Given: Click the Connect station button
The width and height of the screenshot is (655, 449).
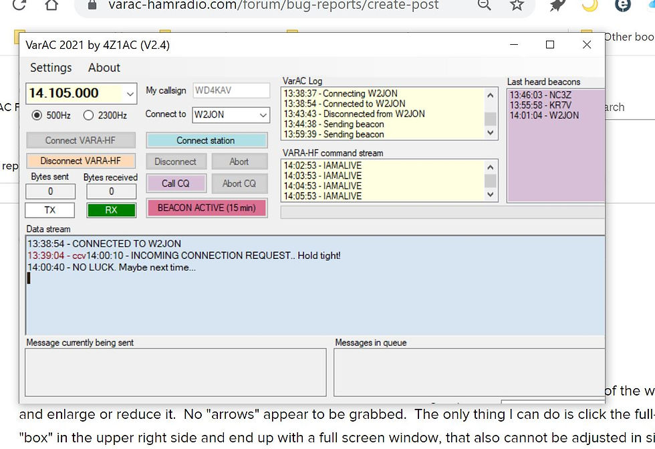Looking at the screenshot, I should [x=207, y=141].
